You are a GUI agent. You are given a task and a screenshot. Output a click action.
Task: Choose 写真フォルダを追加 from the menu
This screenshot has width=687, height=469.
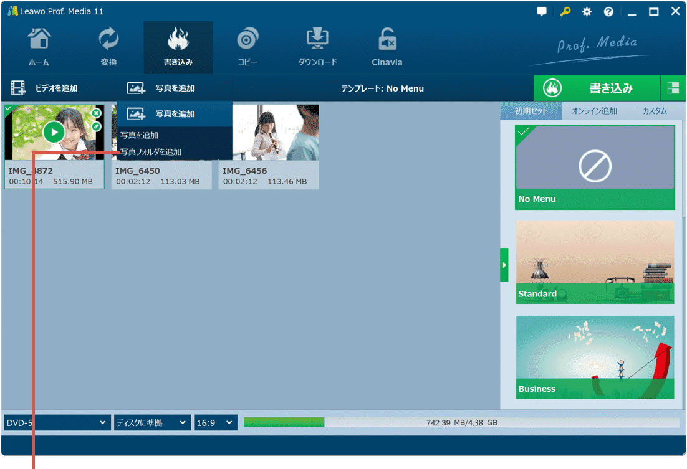151,152
